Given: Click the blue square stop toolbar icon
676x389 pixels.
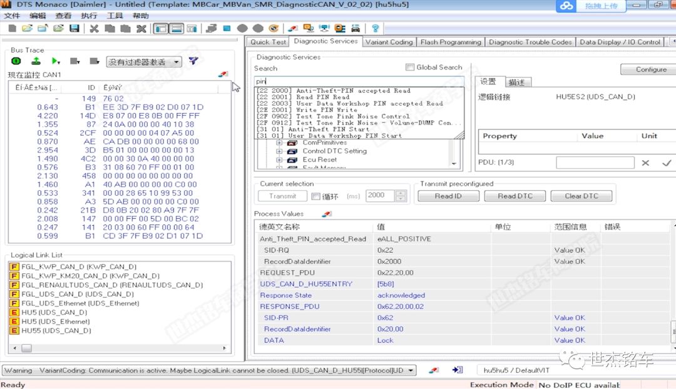Looking at the screenshot, I should point(227,28).
